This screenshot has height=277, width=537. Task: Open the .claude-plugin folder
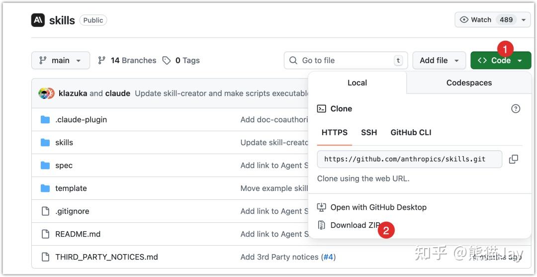pyautogui.click(x=81, y=119)
